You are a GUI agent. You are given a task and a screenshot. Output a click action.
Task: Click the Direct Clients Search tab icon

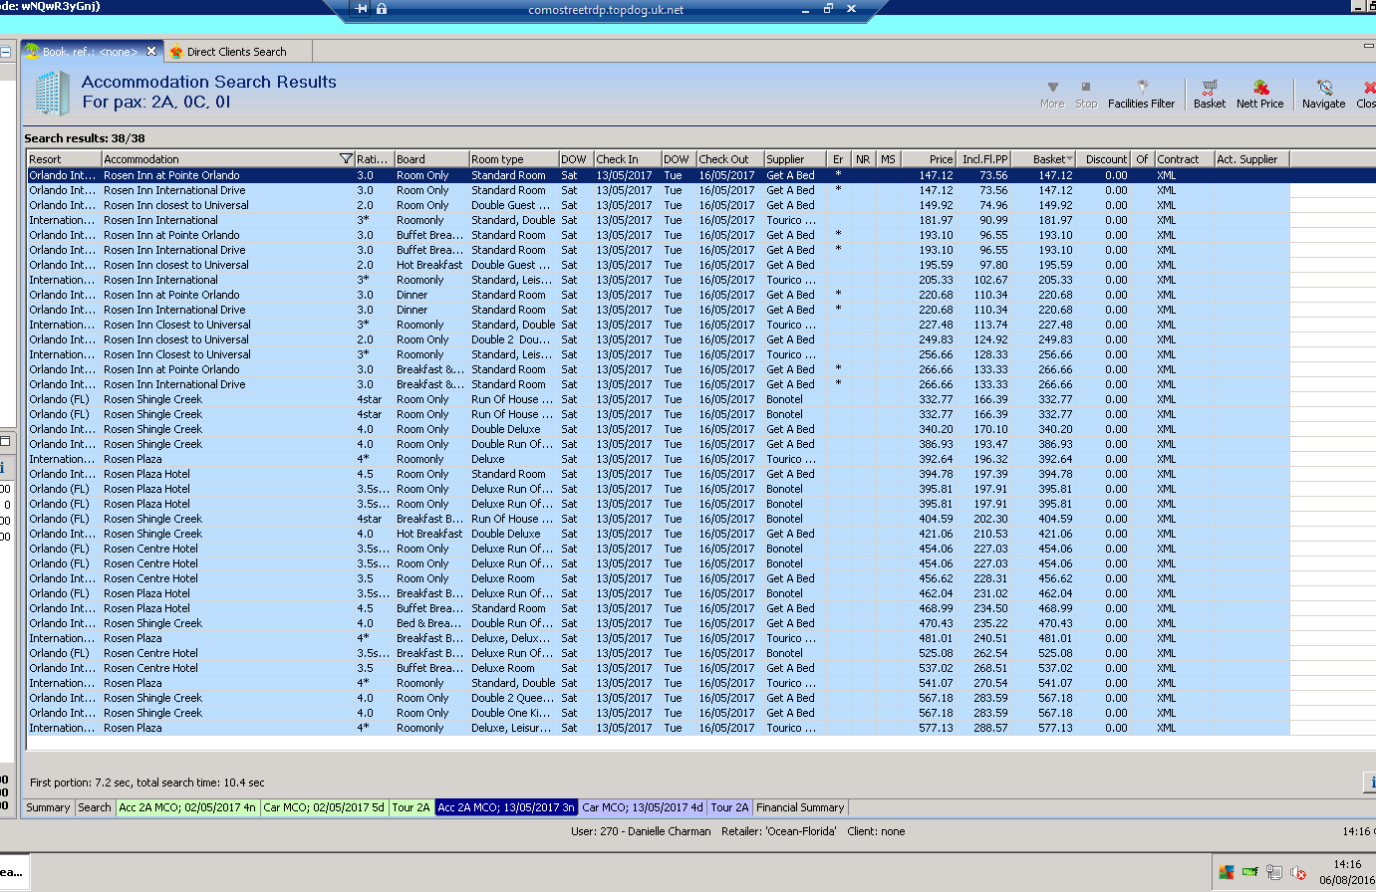pos(176,52)
